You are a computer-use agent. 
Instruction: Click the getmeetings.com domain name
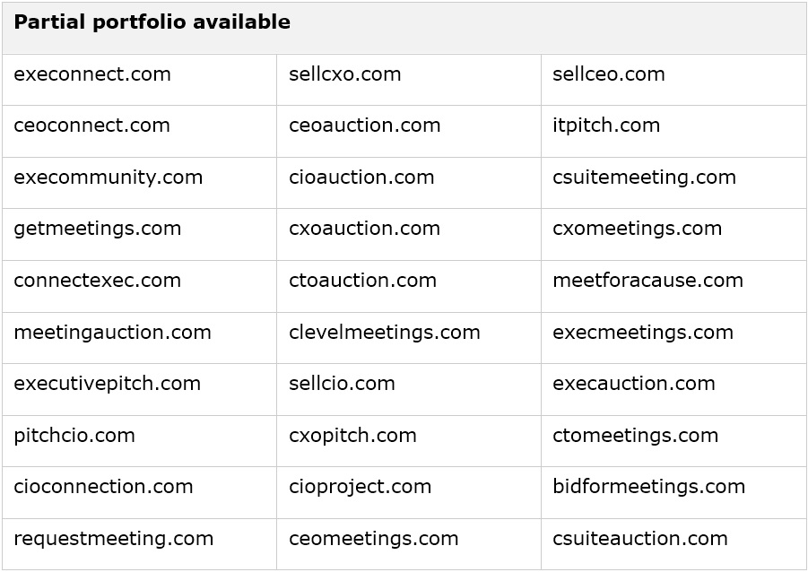click(x=98, y=229)
